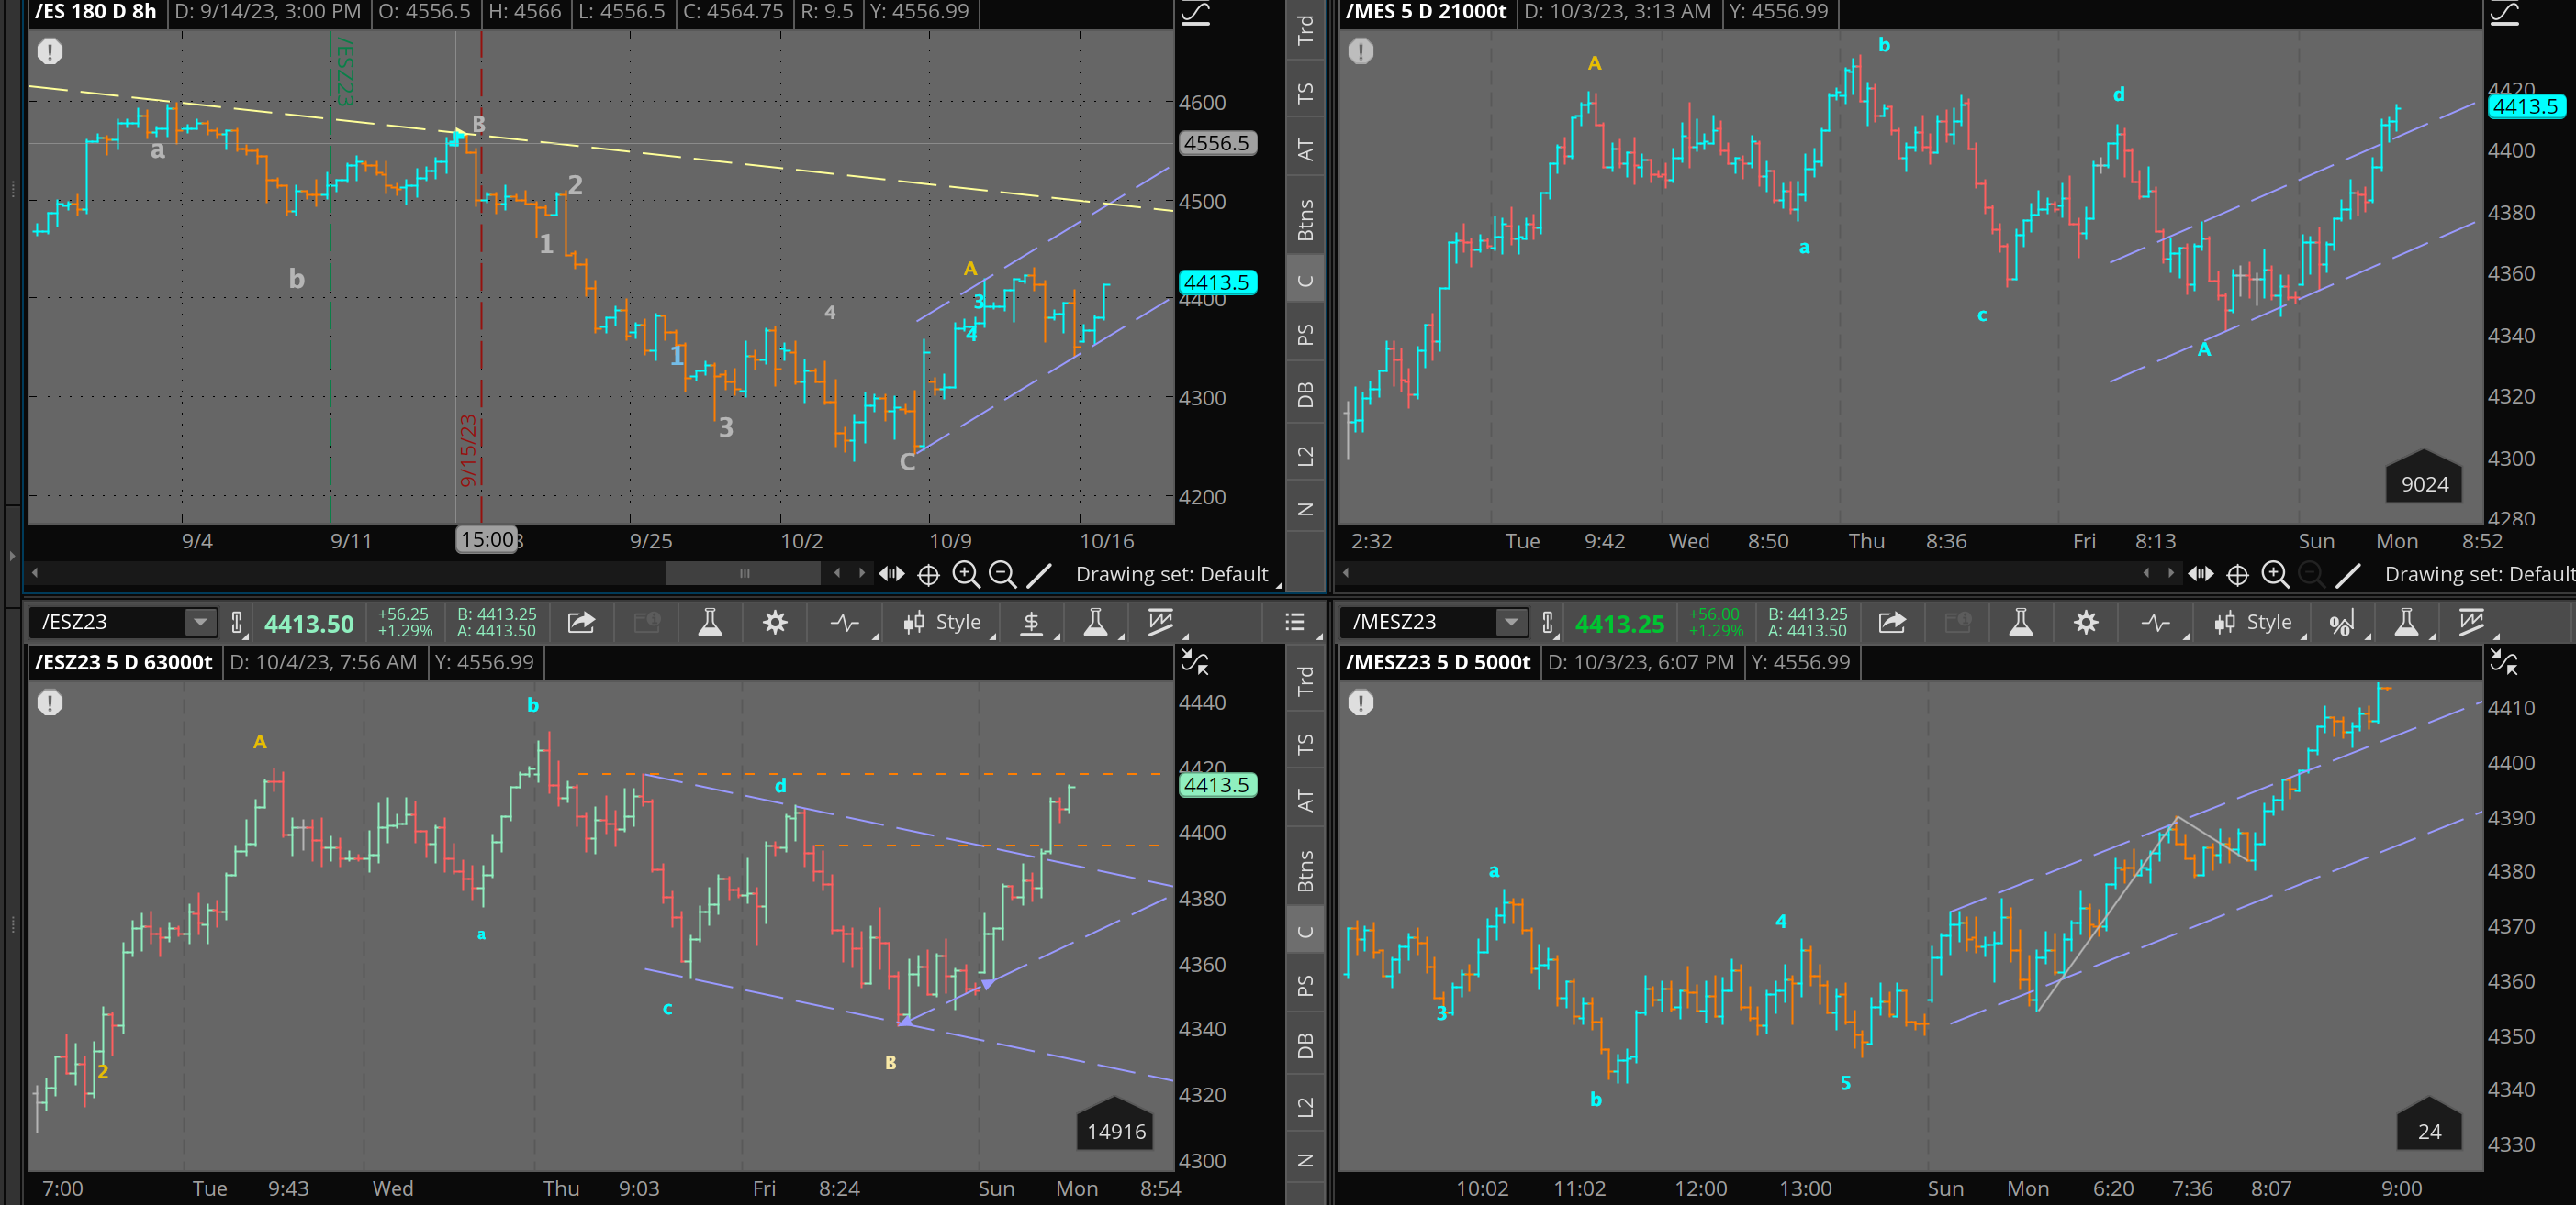Click the 24 volume bubble in /MESZ23 chart

(x=2429, y=1125)
